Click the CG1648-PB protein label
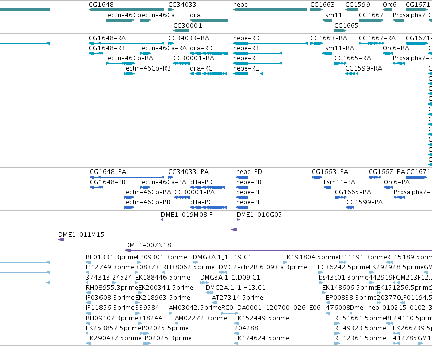The height and width of the screenshot is (346, 432). (x=108, y=182)
